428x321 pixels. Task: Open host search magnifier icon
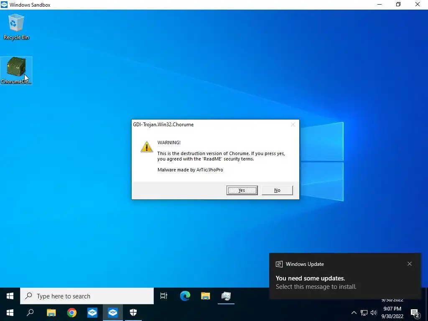pos(30,313)
